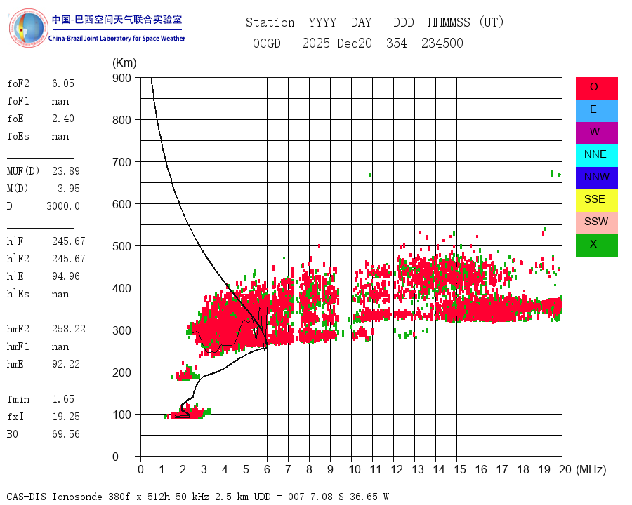Image resolution: width=632 pixels, height=505 pixels.
Task: Click the yellow SSE legend swatch
Action: 596,201
